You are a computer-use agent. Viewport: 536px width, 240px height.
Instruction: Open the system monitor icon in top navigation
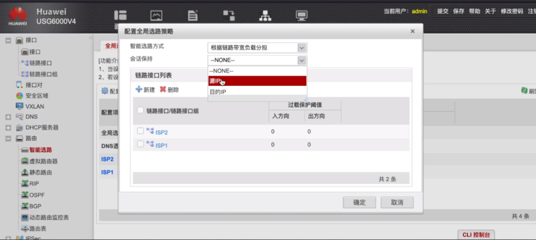[x=301, y=15]
